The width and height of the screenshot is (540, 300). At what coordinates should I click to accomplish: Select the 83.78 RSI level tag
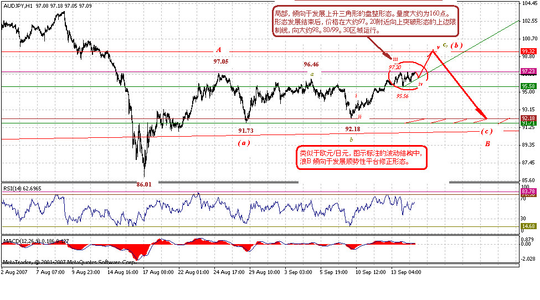click(528, 191)
